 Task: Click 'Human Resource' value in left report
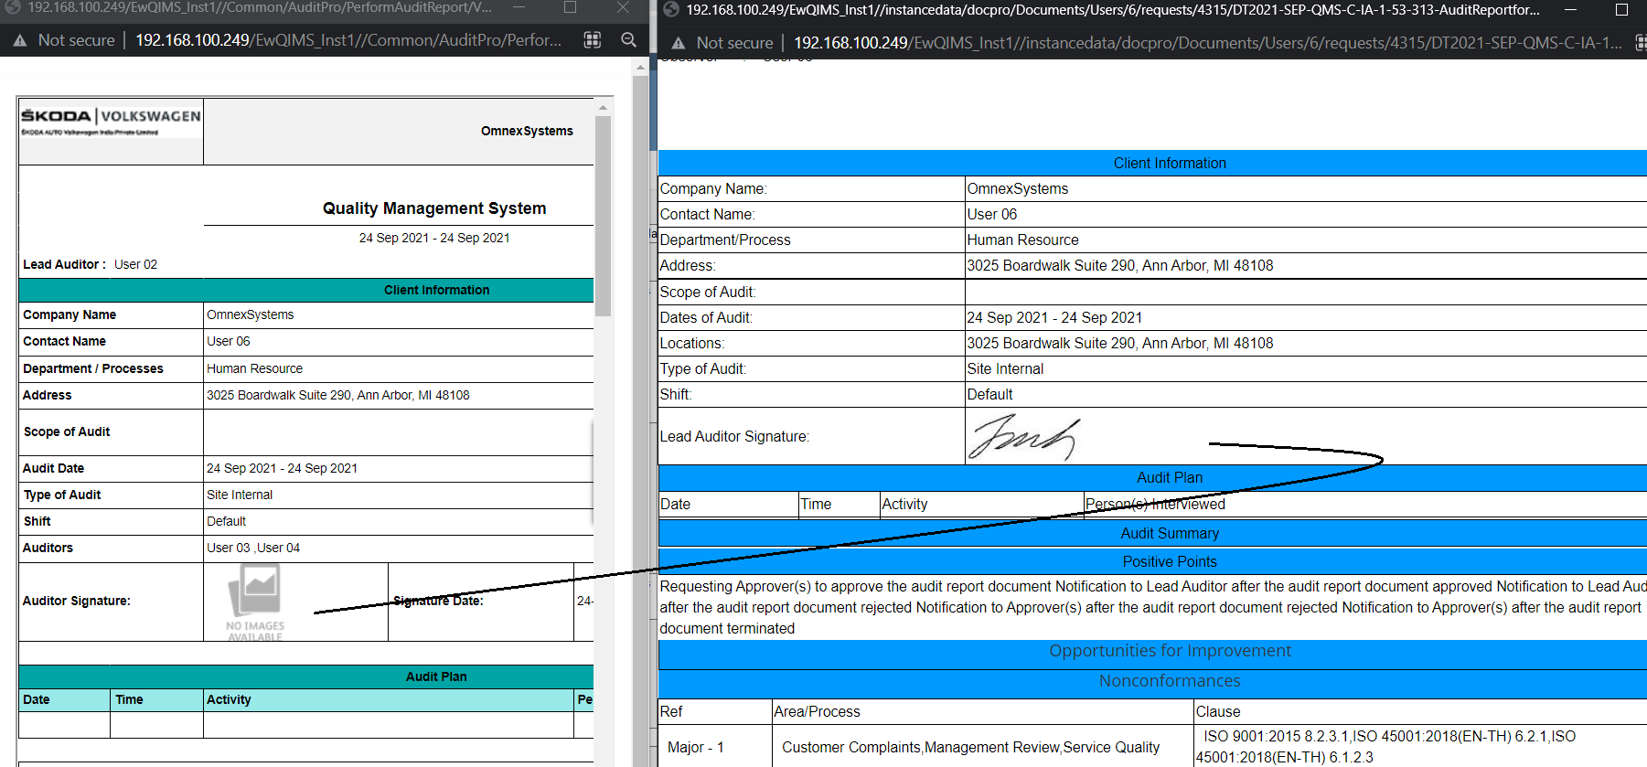pyautogui.click(x=254, y=368)
